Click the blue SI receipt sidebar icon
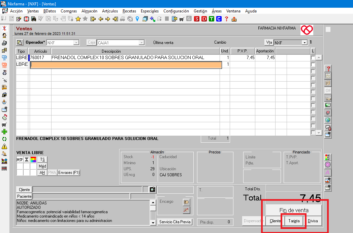 click(4, 58)
